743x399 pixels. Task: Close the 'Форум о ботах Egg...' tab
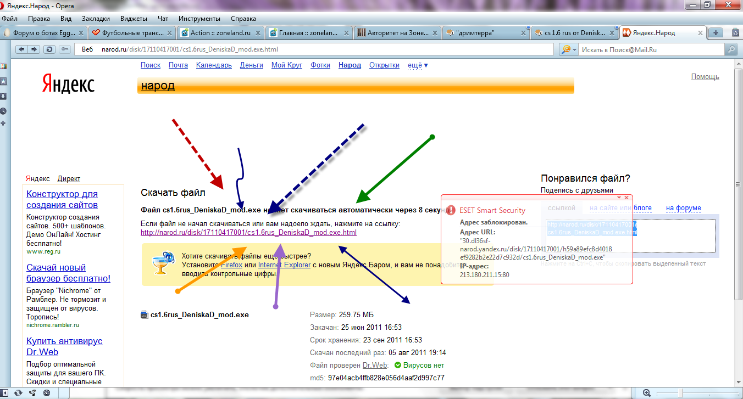(x=81, y=33)
